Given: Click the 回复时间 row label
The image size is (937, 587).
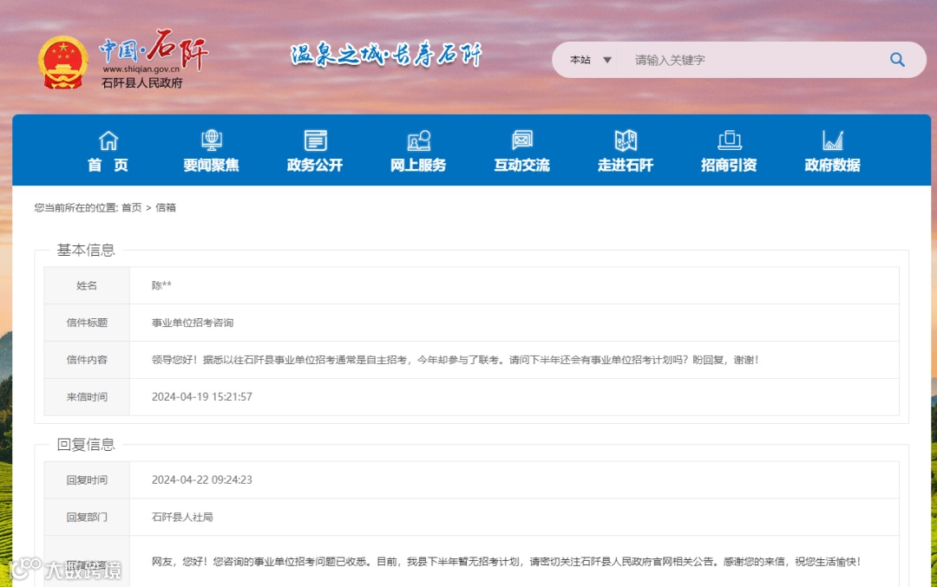Looking at the screenshot, I should tap(87, 479).
